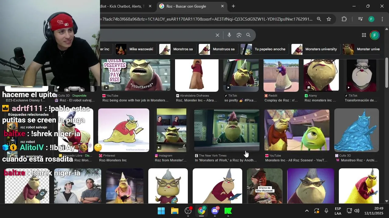Open Discord from the taskbar
389x218 pixels.
(215, 211)
